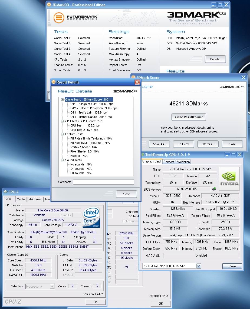Click the NVIDIA logo in GPU-Z
Viewport: 250px width, 309px height.
point(229,179)
